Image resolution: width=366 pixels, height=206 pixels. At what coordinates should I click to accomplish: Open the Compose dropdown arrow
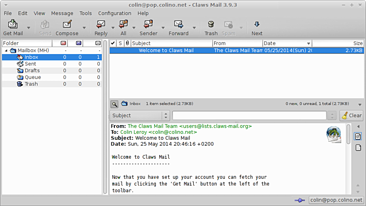(x=84, y=28)
